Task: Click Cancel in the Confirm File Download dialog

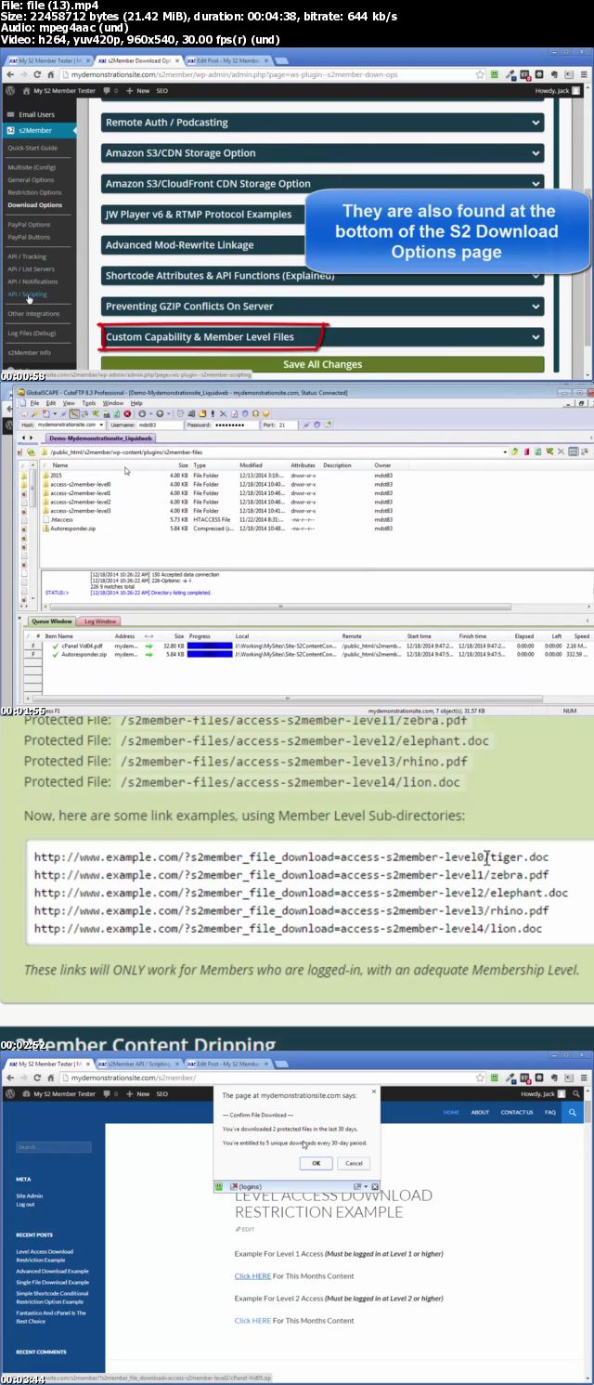Action: click(x=354, y=1163)
